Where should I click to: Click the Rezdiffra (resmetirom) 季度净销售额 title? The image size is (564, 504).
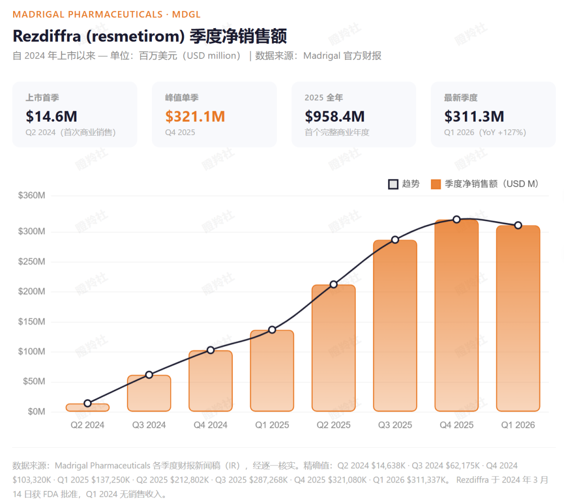click(x=150, y=36)
